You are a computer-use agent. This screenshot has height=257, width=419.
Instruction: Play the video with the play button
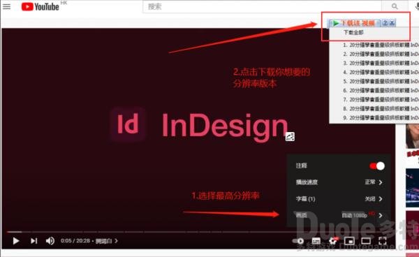pyautogui.click(x=16, y=241)
